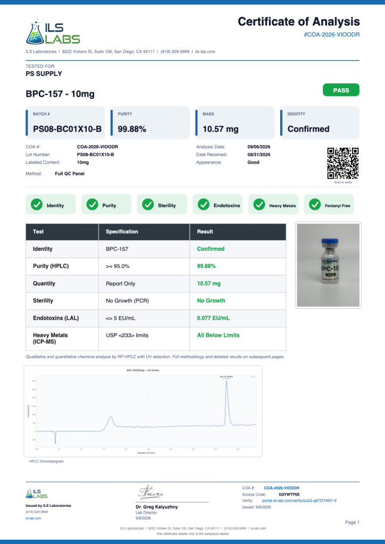This screenshot has height=544, width=385.
Task: Click the green check icon beside Sterility
Action: point(148,205)
